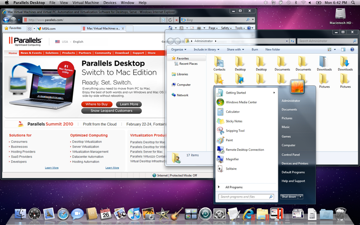Launch Safari from the Dock
The height and width of the screenshot is (225, 360).
point(63,214)
